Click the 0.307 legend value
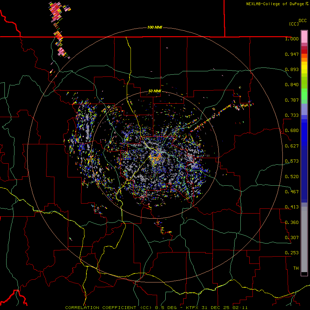 (x=292, y=238)
